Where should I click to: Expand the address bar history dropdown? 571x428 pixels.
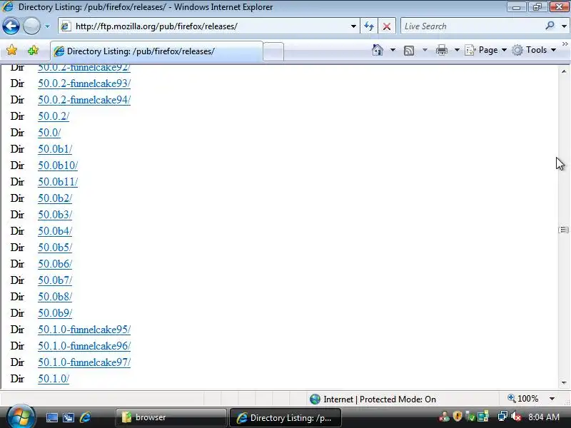point(353,26)
